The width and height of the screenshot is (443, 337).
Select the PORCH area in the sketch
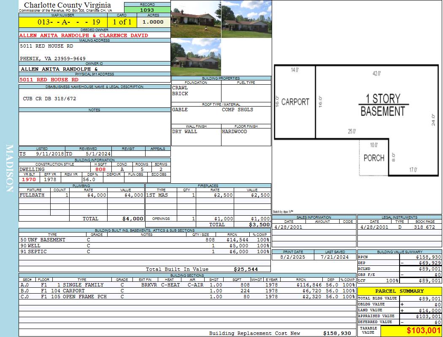click(x=374, y=158)
